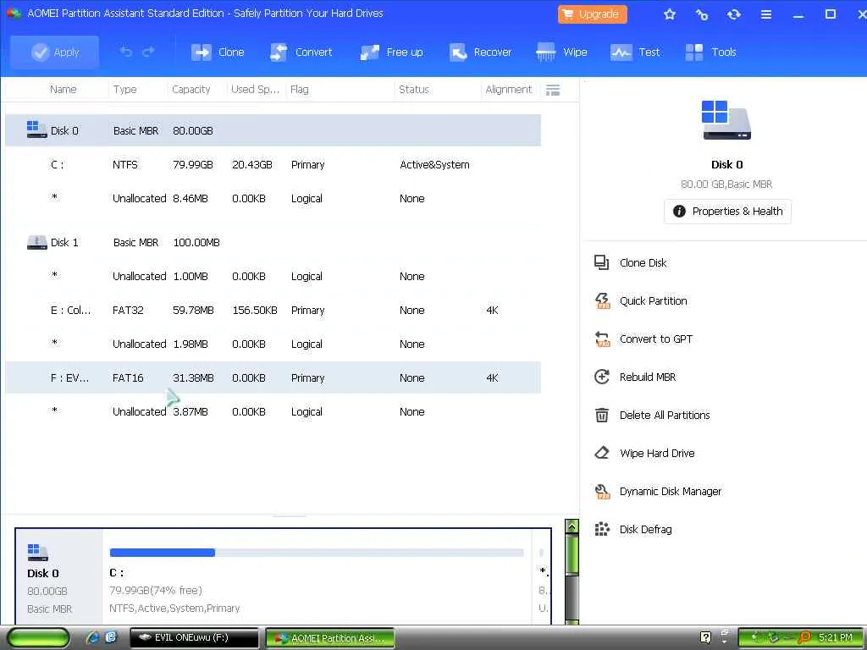The image size is (867, 650).
Task: Click the Active&System status text
Action: [434, 165]
